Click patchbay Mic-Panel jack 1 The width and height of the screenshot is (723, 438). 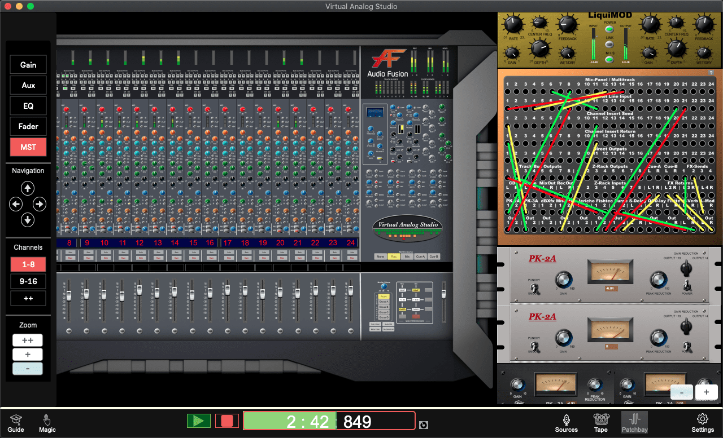point(508,91)
